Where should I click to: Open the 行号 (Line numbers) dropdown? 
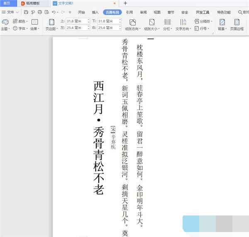[202, 29]
